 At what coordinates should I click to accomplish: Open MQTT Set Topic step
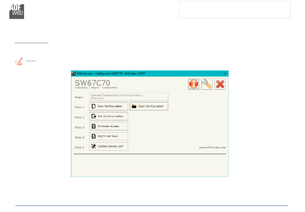[109, 136]
